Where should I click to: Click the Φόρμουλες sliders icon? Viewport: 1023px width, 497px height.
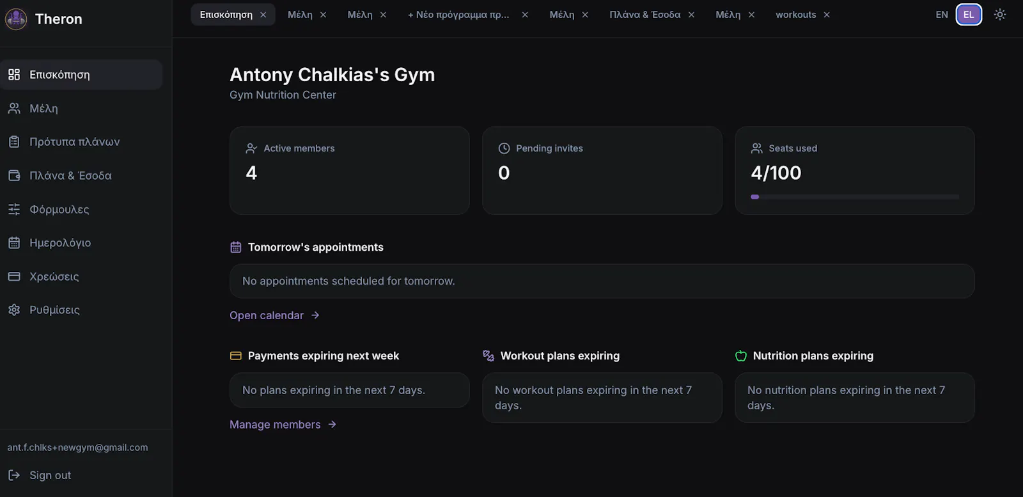point(14,209)
